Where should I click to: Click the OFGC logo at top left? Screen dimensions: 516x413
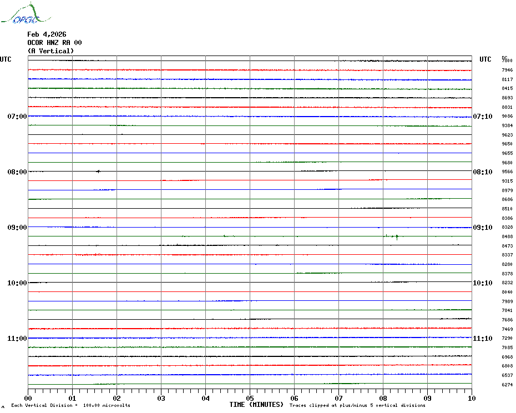coord(21,14)
